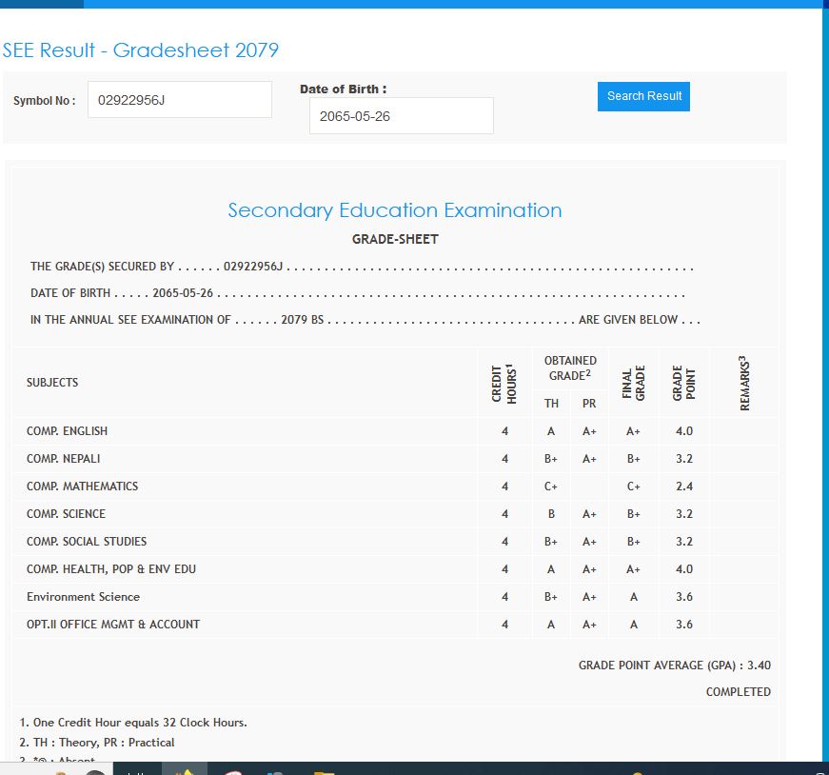Click OPT.II OFFICE MGMT & ACCOUNT row
829x775 pixels.
(113, 625)
